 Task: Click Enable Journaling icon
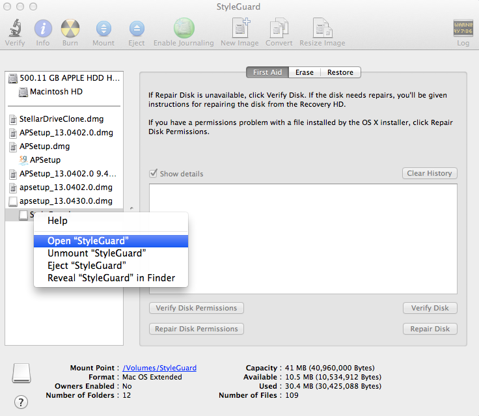(x=184, y=28)
